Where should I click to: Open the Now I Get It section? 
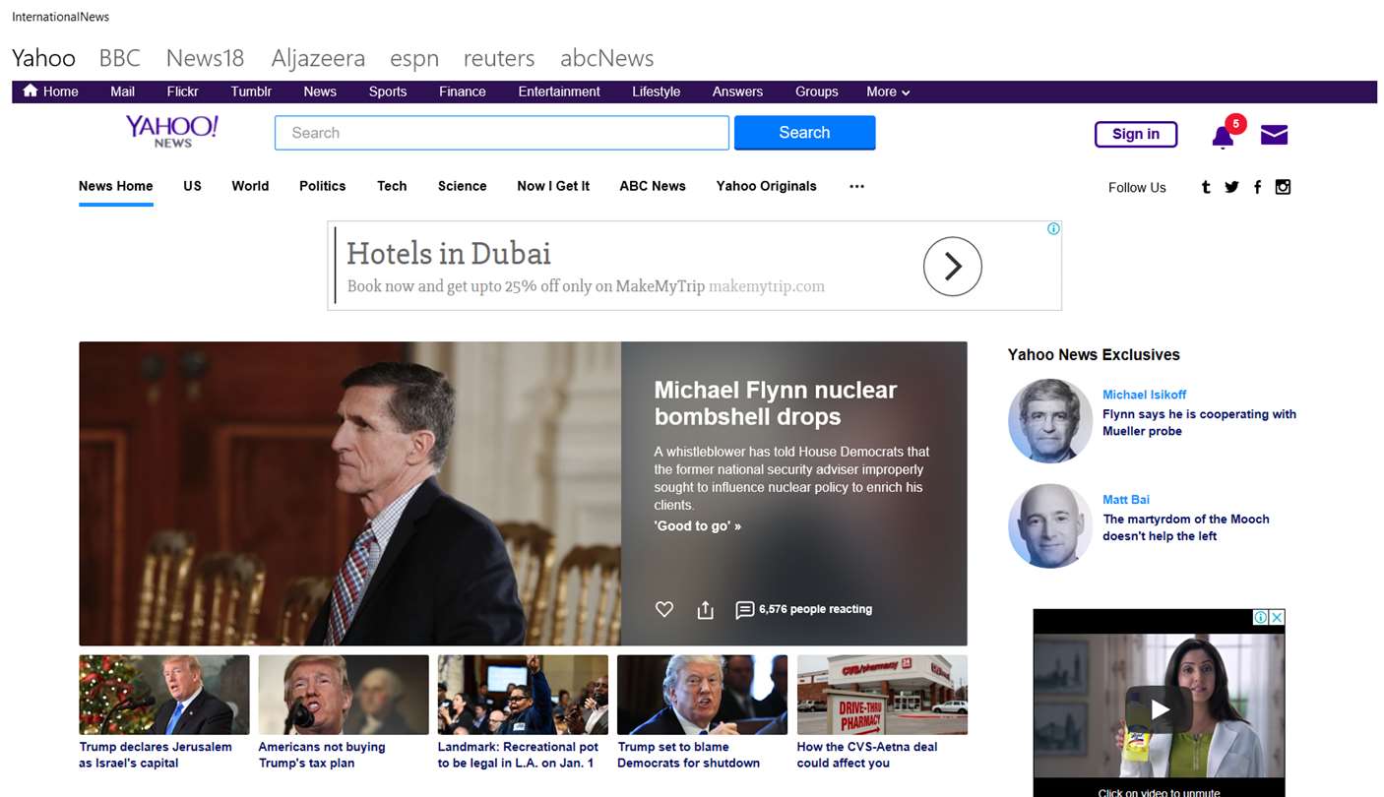(x=553, y=186)
